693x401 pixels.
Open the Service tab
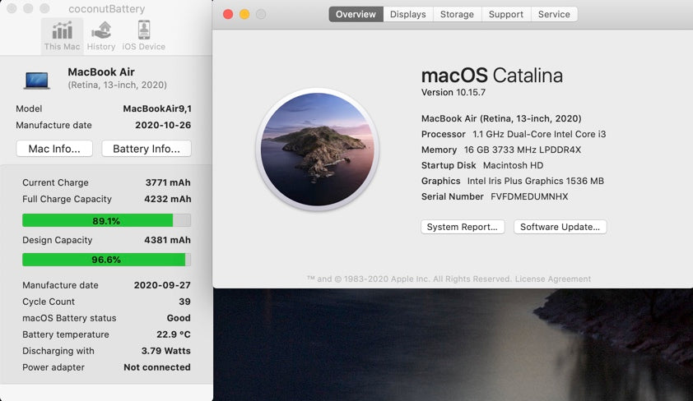coord(554,14)
